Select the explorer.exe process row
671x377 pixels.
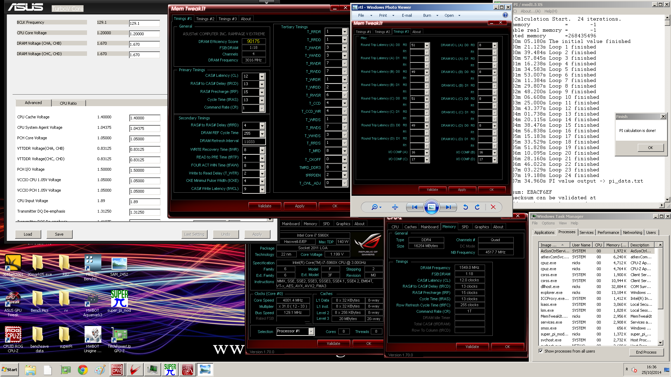coord(598,293)
